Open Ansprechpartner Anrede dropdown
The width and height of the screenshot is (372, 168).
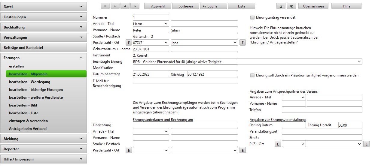point(294,97)
